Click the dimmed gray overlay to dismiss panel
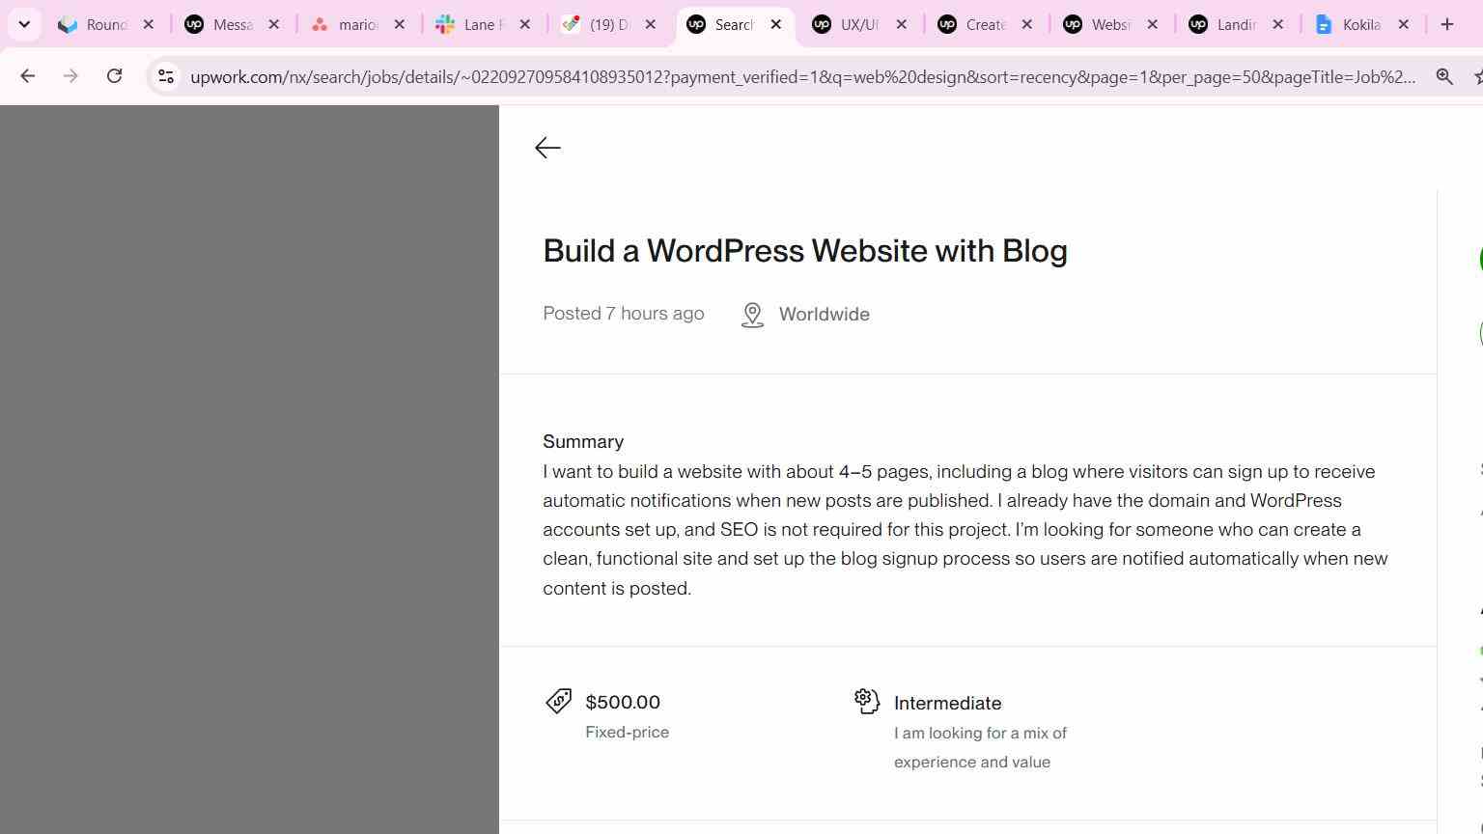This screenshot has height=834, width=1483. tap(249, 469)
